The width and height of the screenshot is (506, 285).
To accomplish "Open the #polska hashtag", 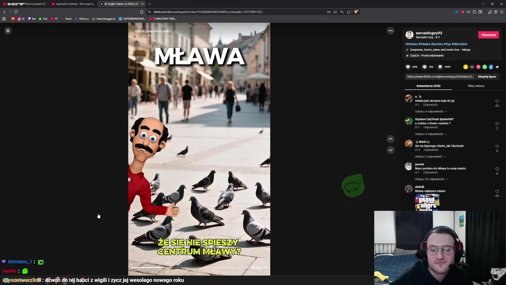I will point(437,44).
